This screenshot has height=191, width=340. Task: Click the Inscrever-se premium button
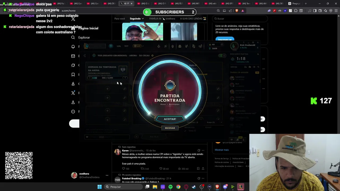pyautogui.click(x=225, y=39)
